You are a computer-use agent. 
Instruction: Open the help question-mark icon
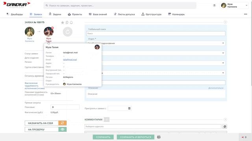point(214,5)
